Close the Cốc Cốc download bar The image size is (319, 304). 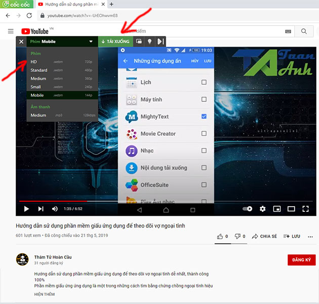[x=21, y=42]
